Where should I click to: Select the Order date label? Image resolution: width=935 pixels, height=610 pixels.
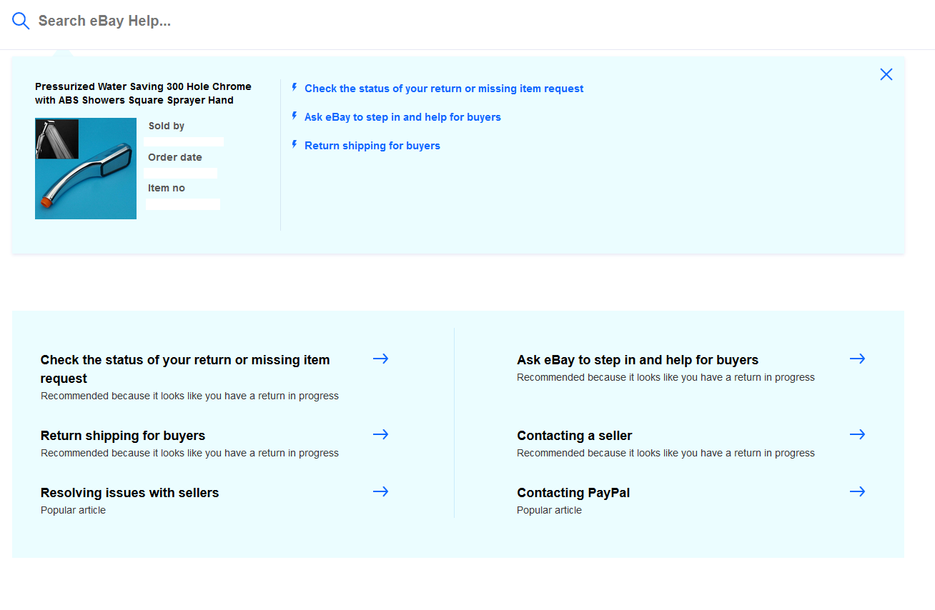point(175,157)
